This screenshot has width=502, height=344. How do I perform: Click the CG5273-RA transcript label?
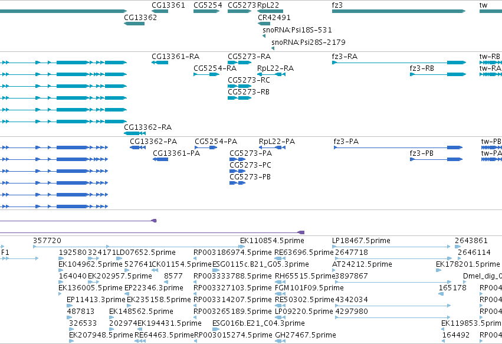point(249,57)
